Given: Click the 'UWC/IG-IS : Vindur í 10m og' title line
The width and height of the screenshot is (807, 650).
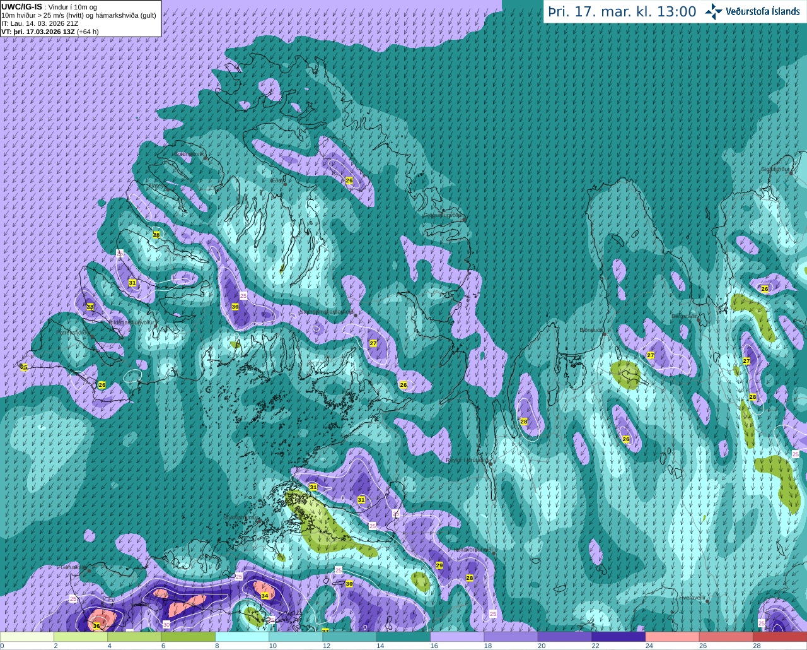Looking at the screenshot, I should [49, 7].
